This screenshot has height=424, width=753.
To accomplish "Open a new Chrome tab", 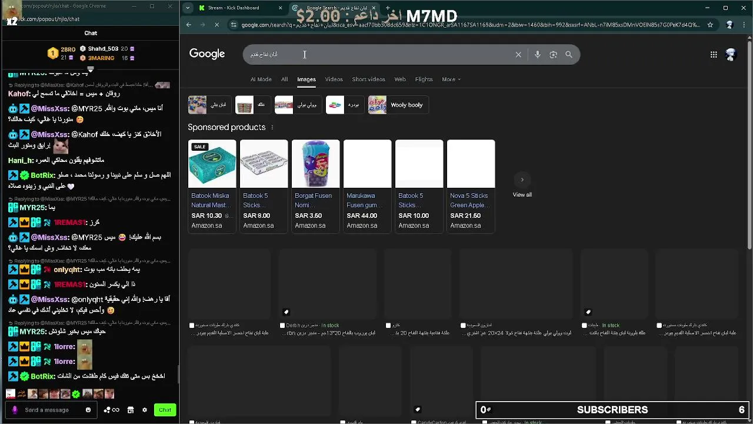I will click(x=388, y=8).
